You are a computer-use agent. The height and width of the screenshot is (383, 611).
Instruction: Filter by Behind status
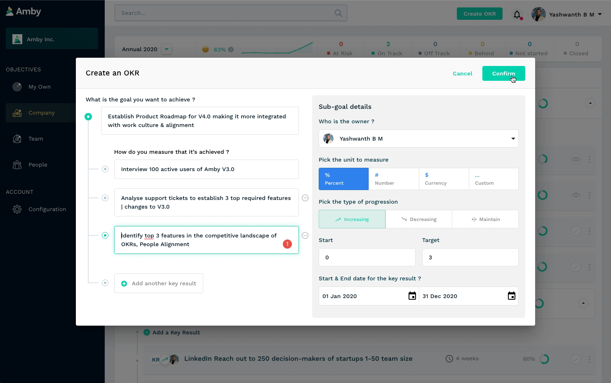[482, 48]
